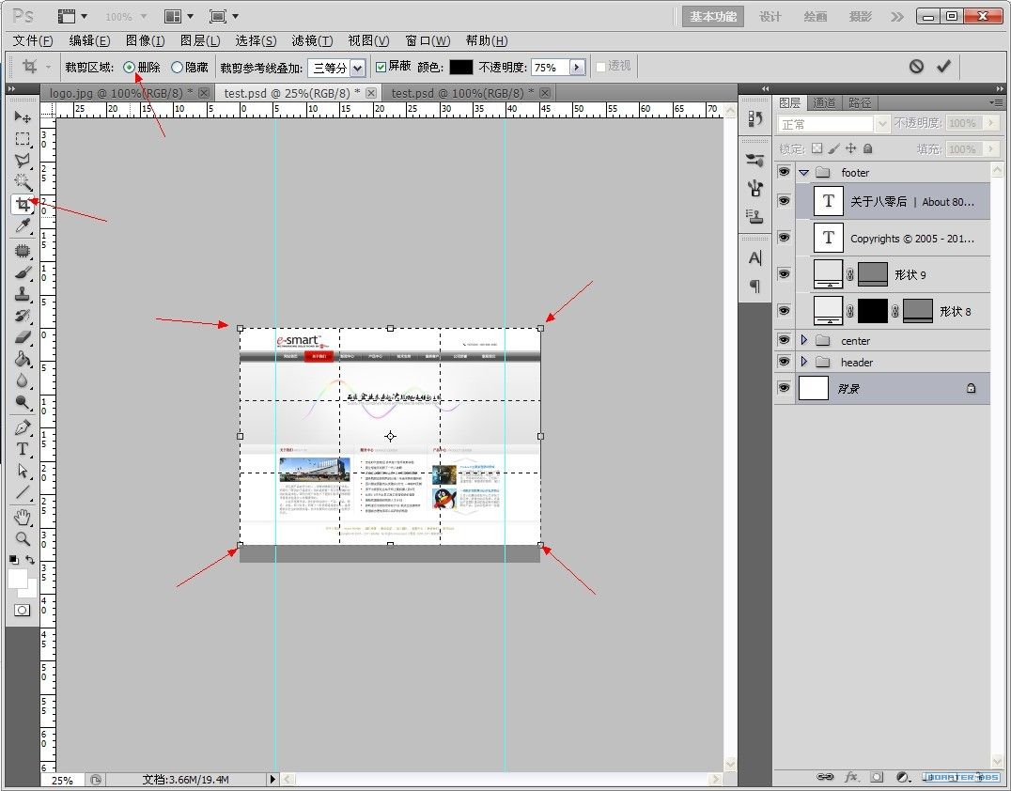The image size is (1011, 791).
Task: Hide the 关于八零后 text layer
Action: pyautogui.click(x=784, y=201)
